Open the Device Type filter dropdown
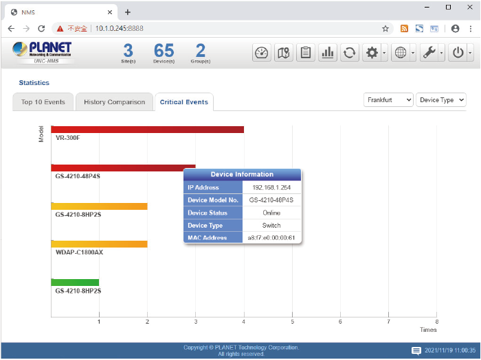The image size is (481, 360). point(440,100)
